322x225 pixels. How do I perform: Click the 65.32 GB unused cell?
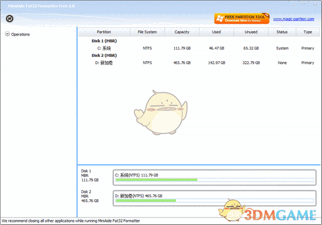251,48
